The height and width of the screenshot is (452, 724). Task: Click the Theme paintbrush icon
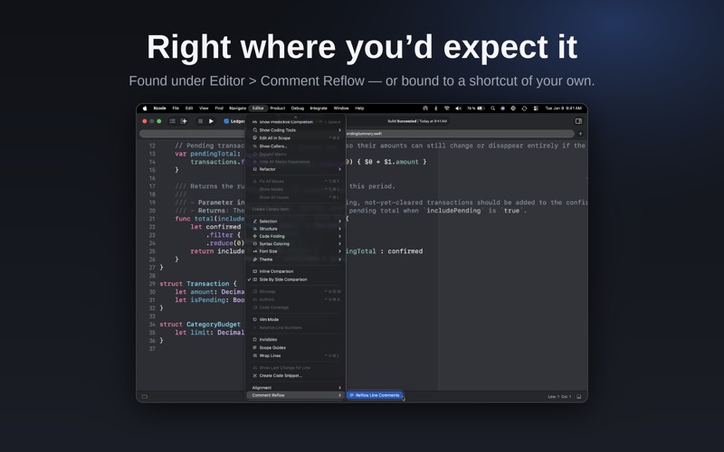tap(255, 259)
